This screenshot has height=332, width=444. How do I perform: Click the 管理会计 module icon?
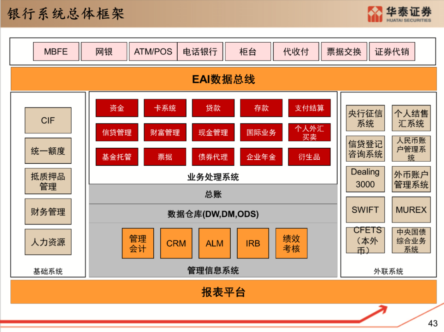(138, 243)
